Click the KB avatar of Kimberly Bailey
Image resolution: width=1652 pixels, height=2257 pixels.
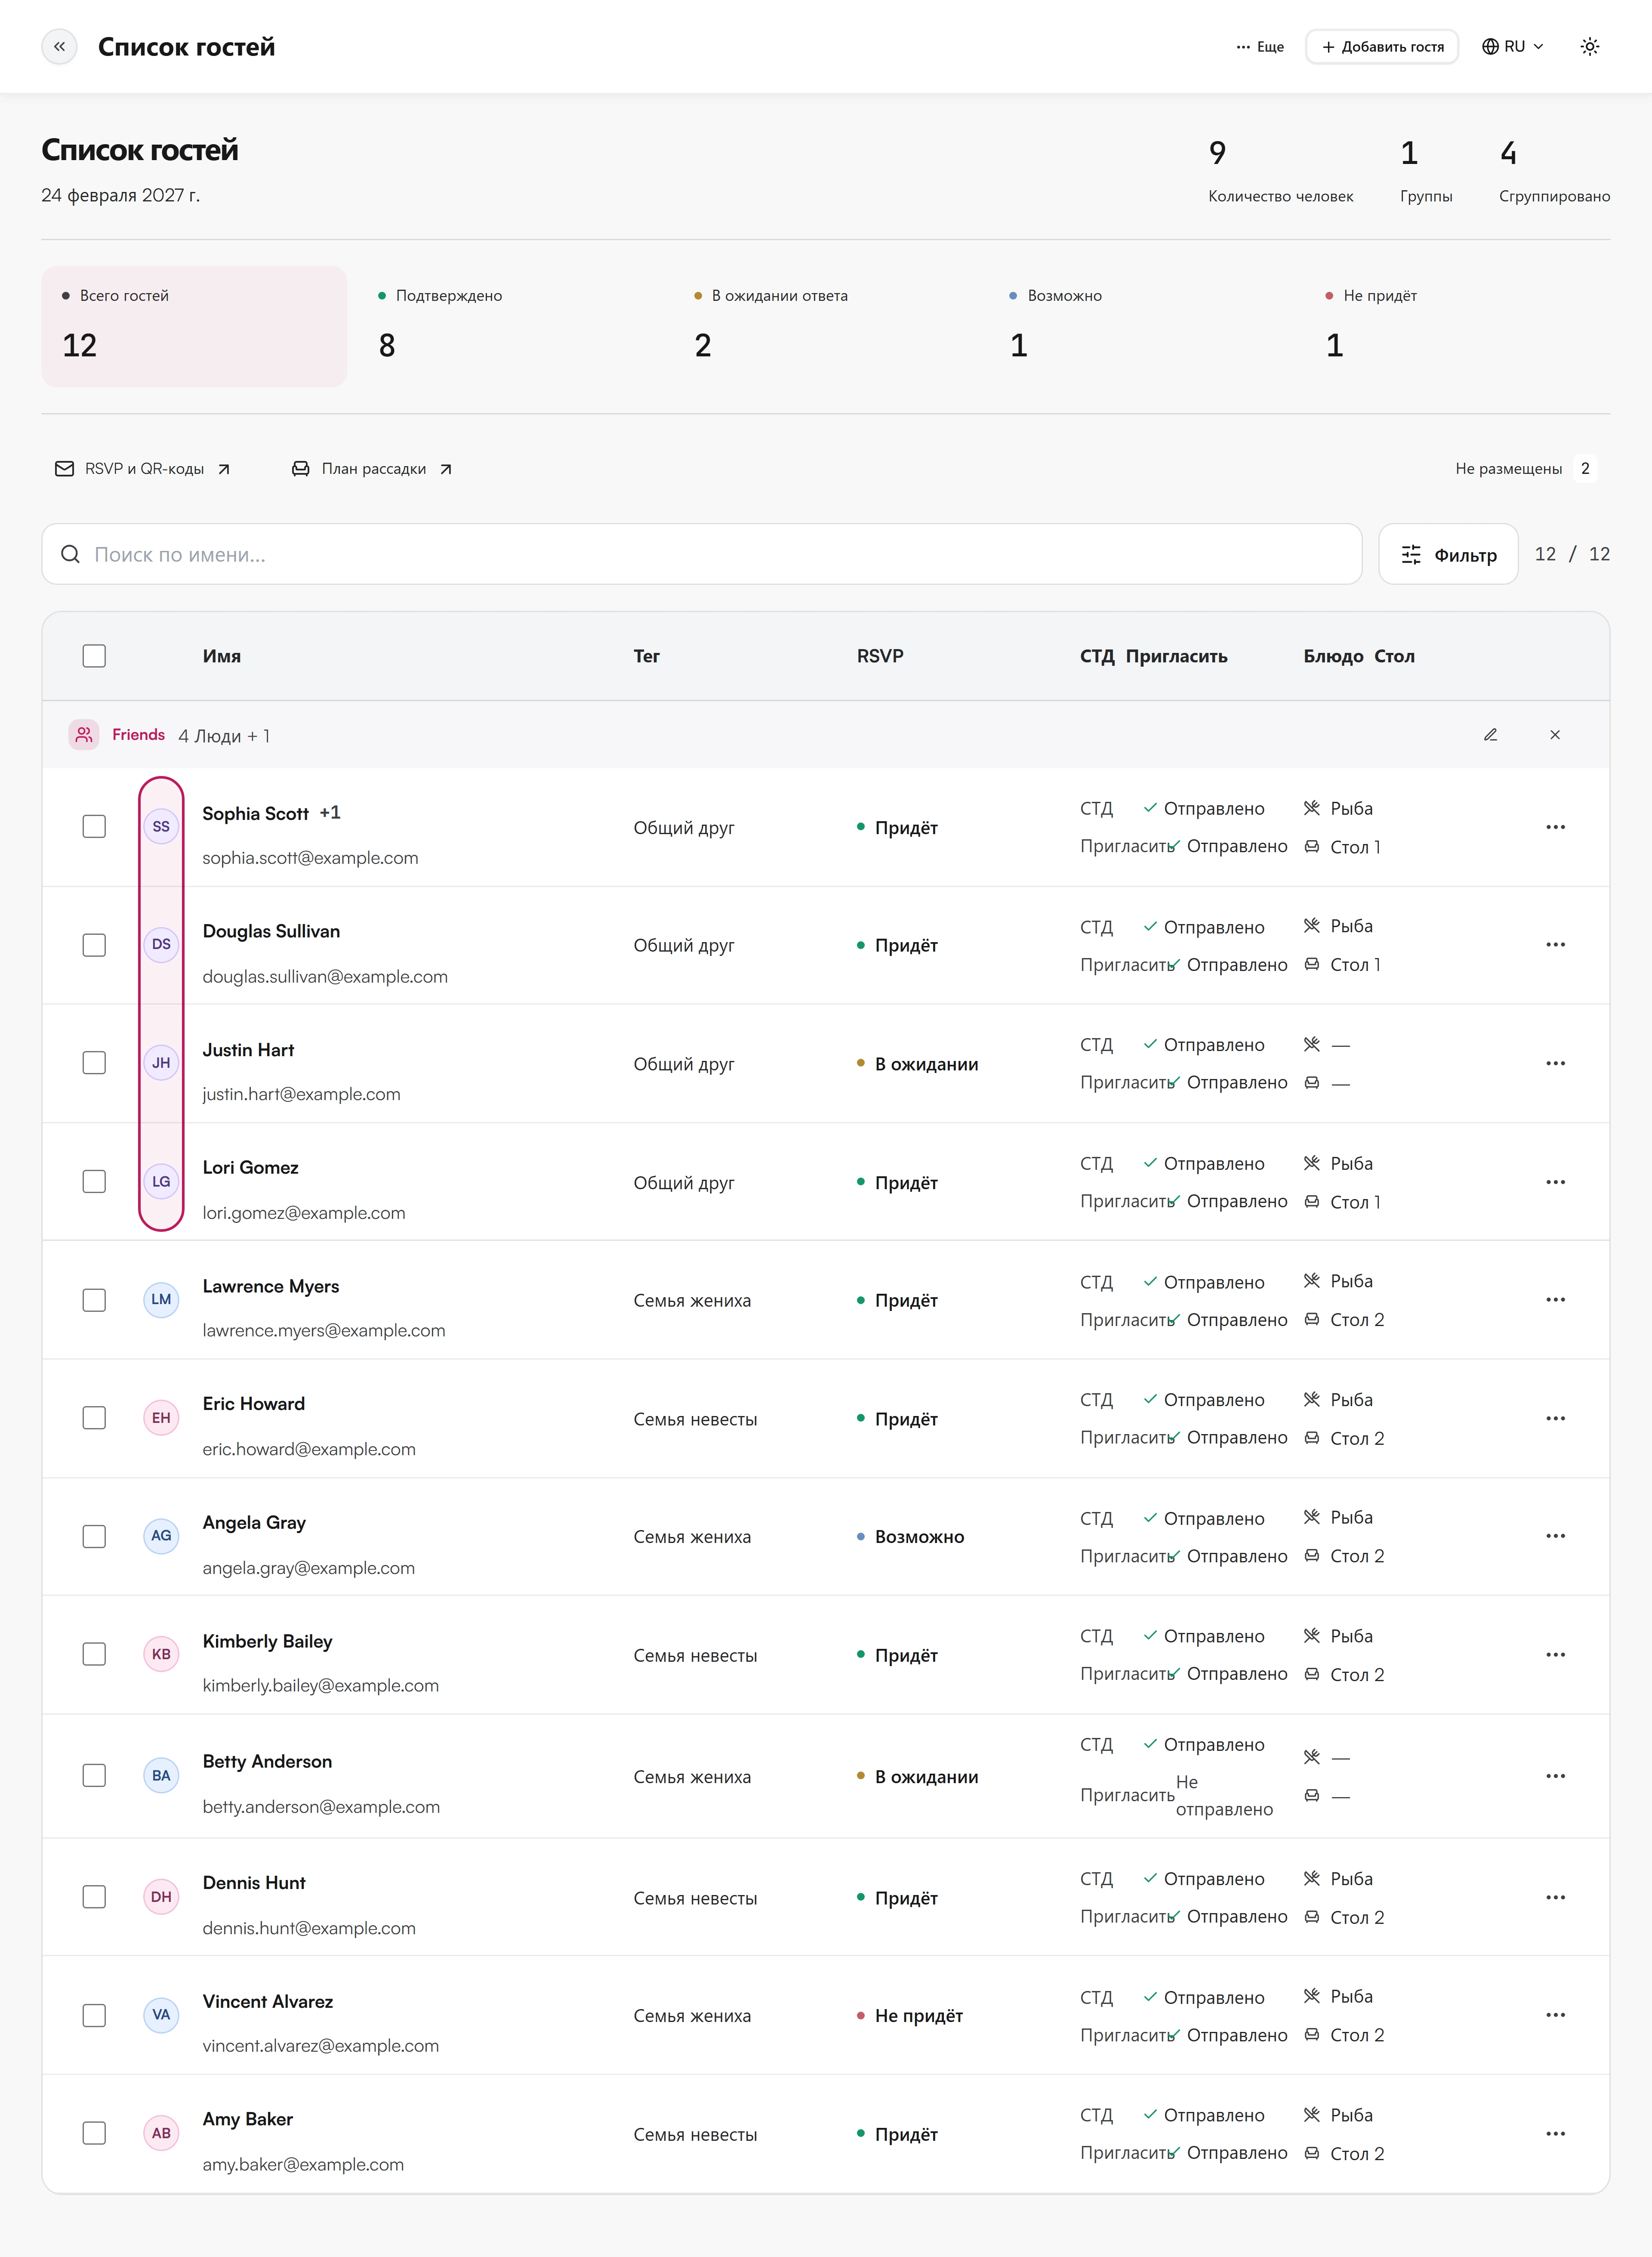pos(161,1654)
